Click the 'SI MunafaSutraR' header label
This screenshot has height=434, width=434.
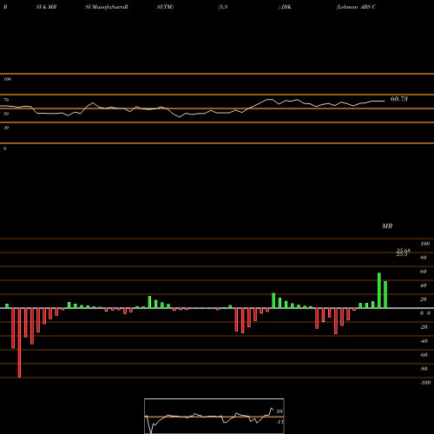tap(107, 7)
